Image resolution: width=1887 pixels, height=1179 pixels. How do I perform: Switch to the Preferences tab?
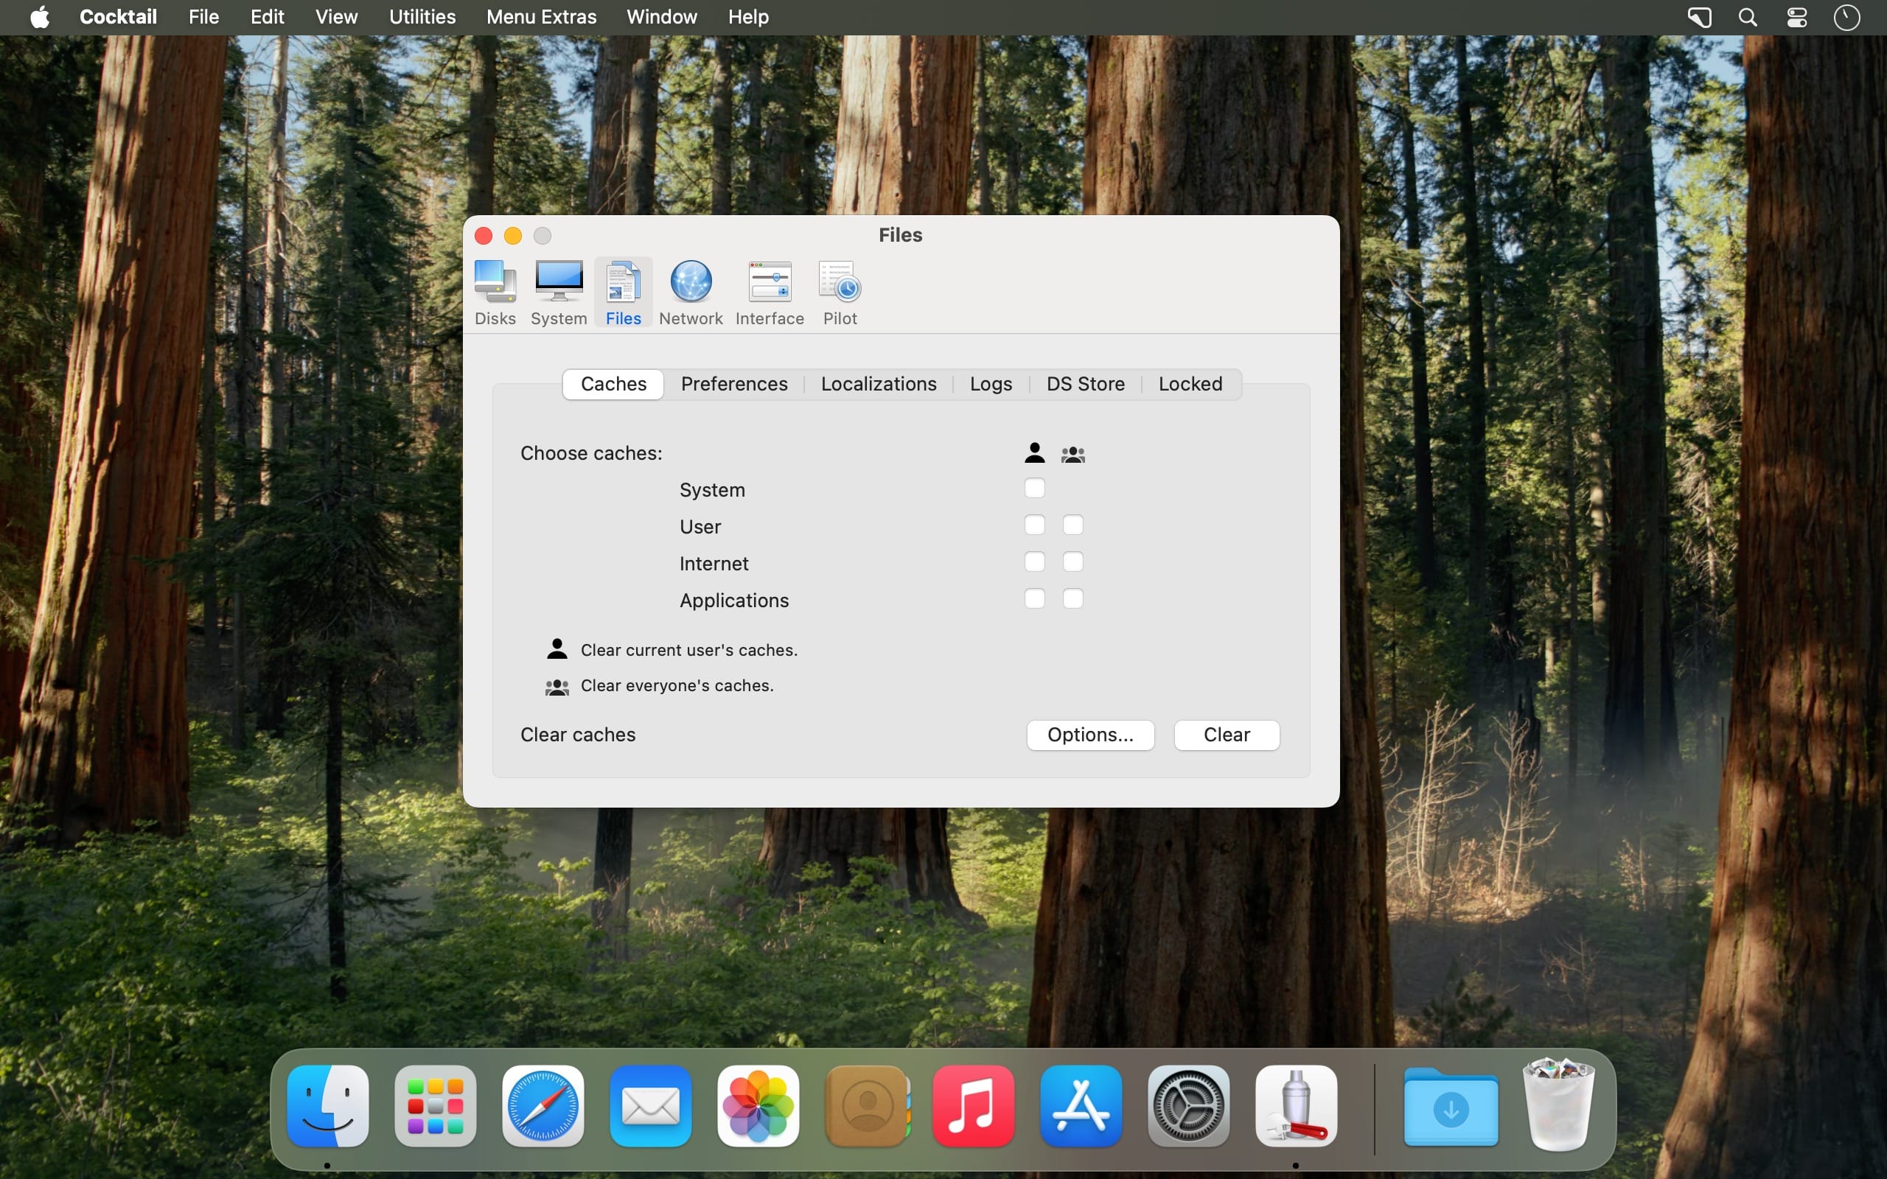coord(733,384)
